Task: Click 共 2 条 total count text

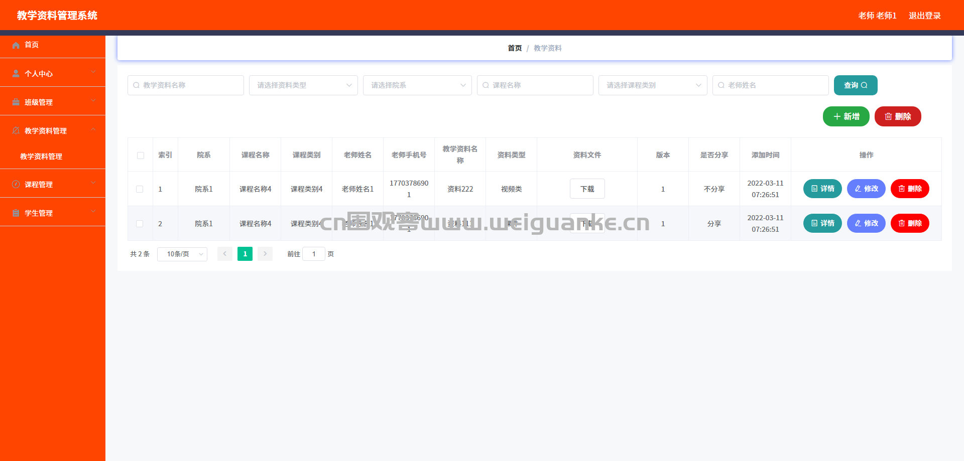Action: coord(140,254)
